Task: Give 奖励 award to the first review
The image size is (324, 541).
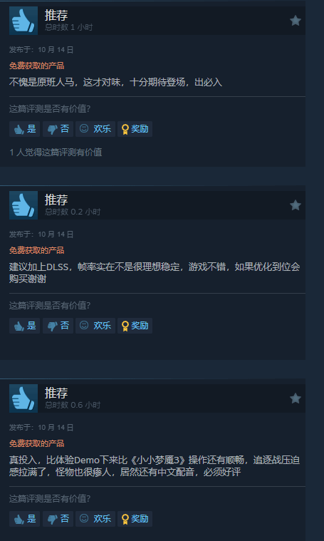Action: click(135, 129)
